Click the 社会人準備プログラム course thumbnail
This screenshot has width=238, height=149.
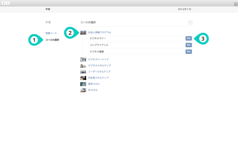[x=83, y=33]
